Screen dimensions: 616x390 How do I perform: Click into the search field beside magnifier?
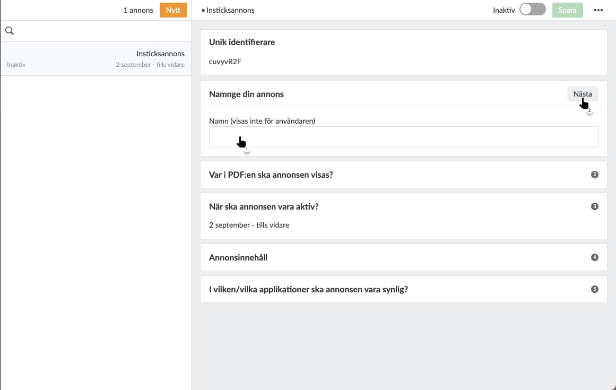point(101,31)
